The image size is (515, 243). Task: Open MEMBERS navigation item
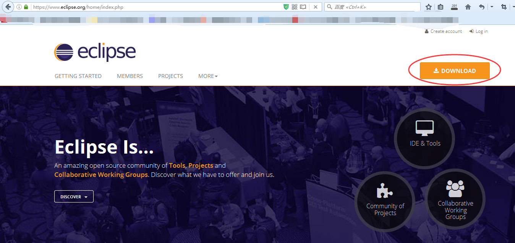pyautogui.click(x=130, y=76)
